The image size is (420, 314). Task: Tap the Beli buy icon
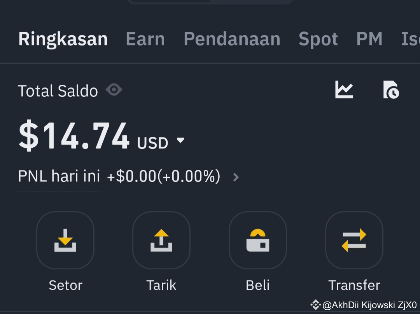258,240
